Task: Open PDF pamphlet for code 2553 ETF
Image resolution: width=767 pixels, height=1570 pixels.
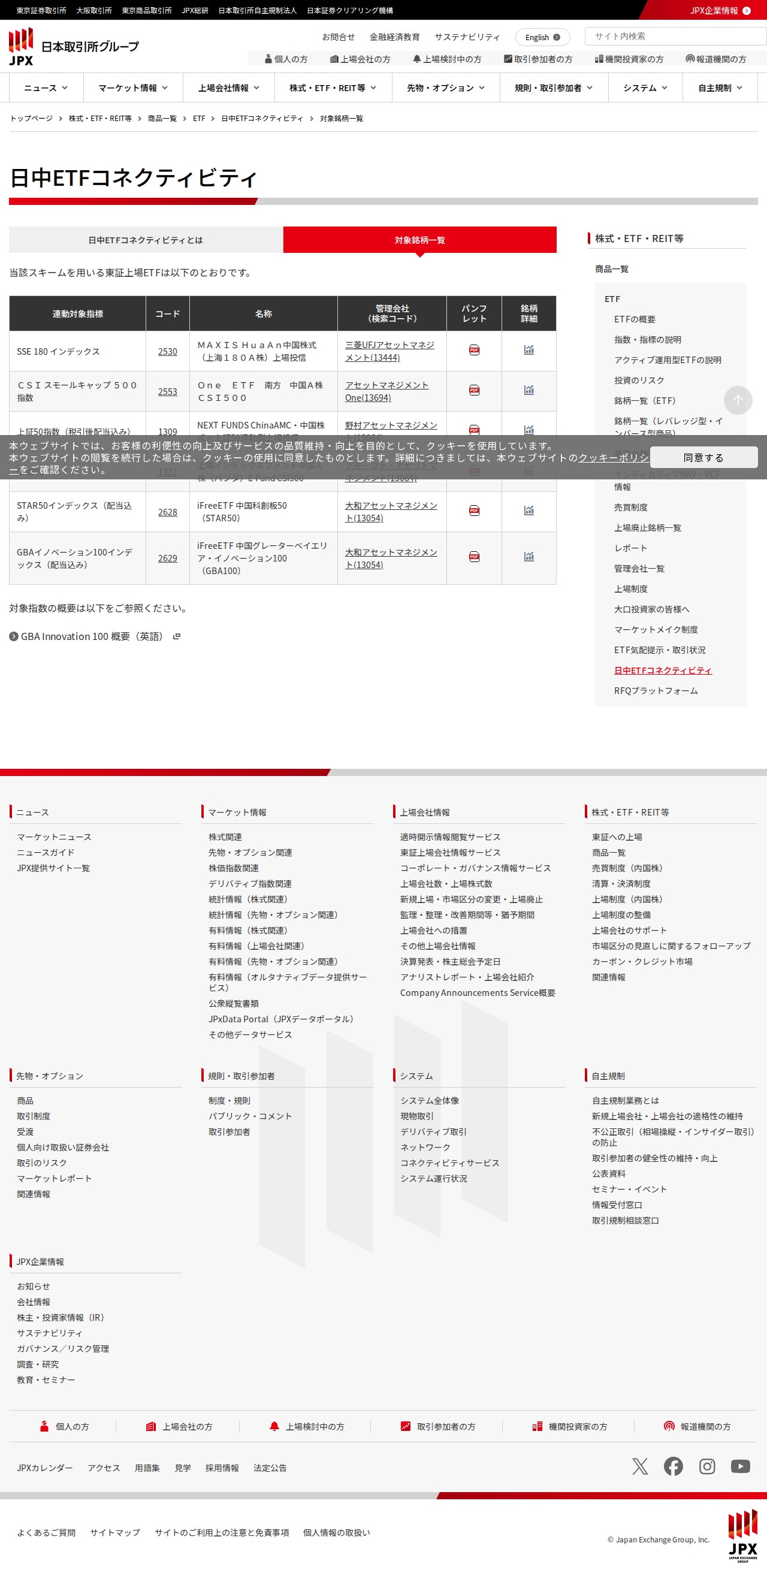Action: pos(474,390)
